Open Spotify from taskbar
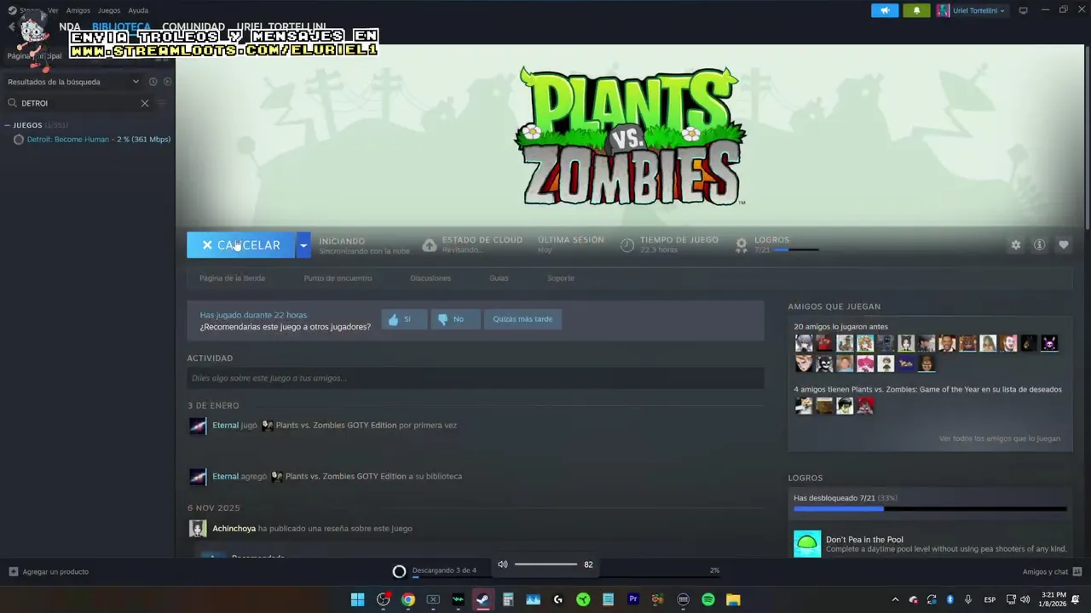Image resolution: width=1091 pixels, height=613 pixels. 707,600
